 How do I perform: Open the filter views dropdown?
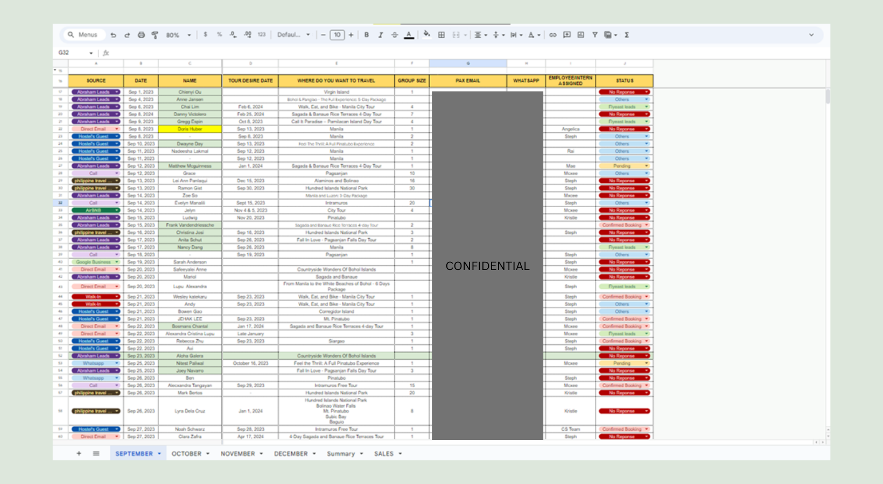[x=611, y=35]
